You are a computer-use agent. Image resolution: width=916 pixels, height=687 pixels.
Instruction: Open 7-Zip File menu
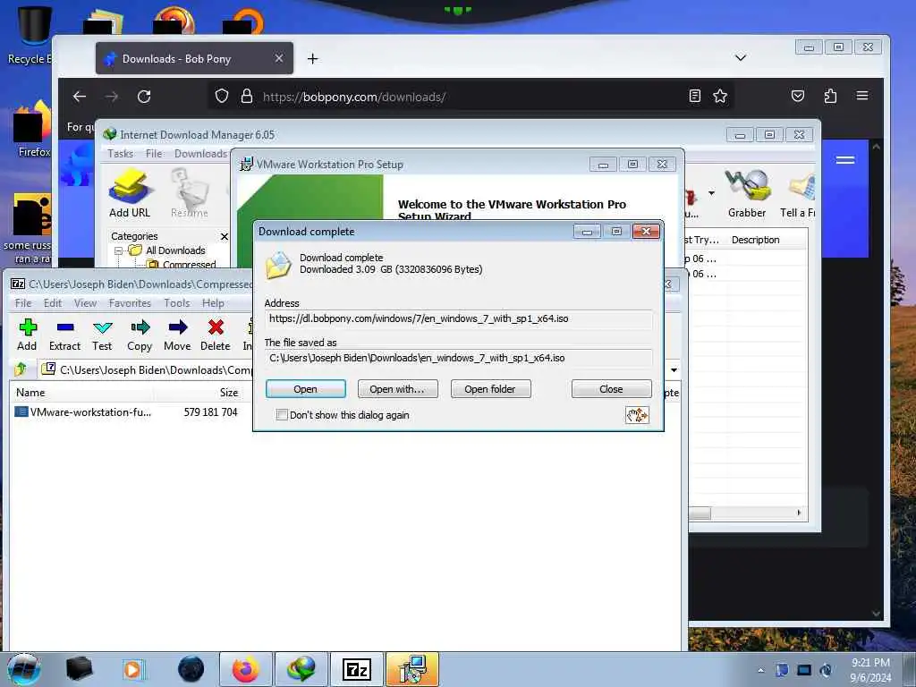pos(23,303)
